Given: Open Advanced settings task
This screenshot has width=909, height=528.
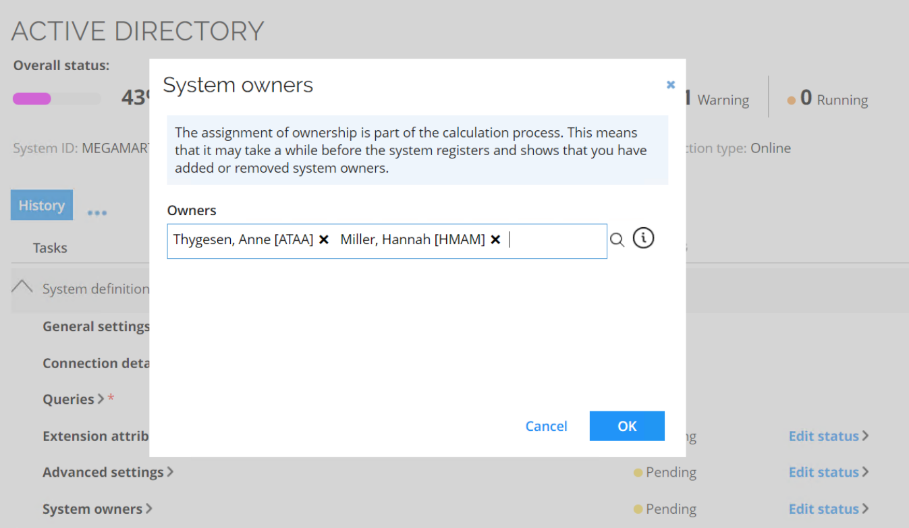Looking at the screenshot, I should point(108,472).
